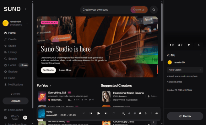Dislike the track in the right panel
Viewport: 206px width, 125px height.
pyautogui.click(x=189, y=45)
